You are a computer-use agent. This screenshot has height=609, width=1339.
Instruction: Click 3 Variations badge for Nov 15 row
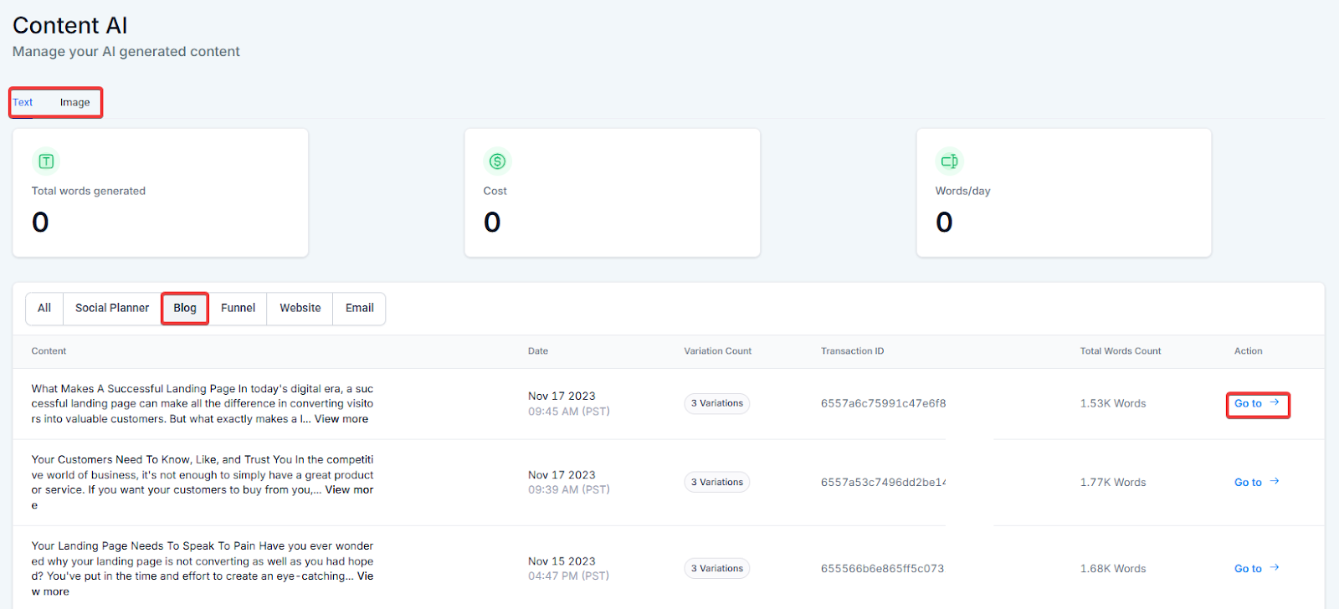(x=717, y=568)
